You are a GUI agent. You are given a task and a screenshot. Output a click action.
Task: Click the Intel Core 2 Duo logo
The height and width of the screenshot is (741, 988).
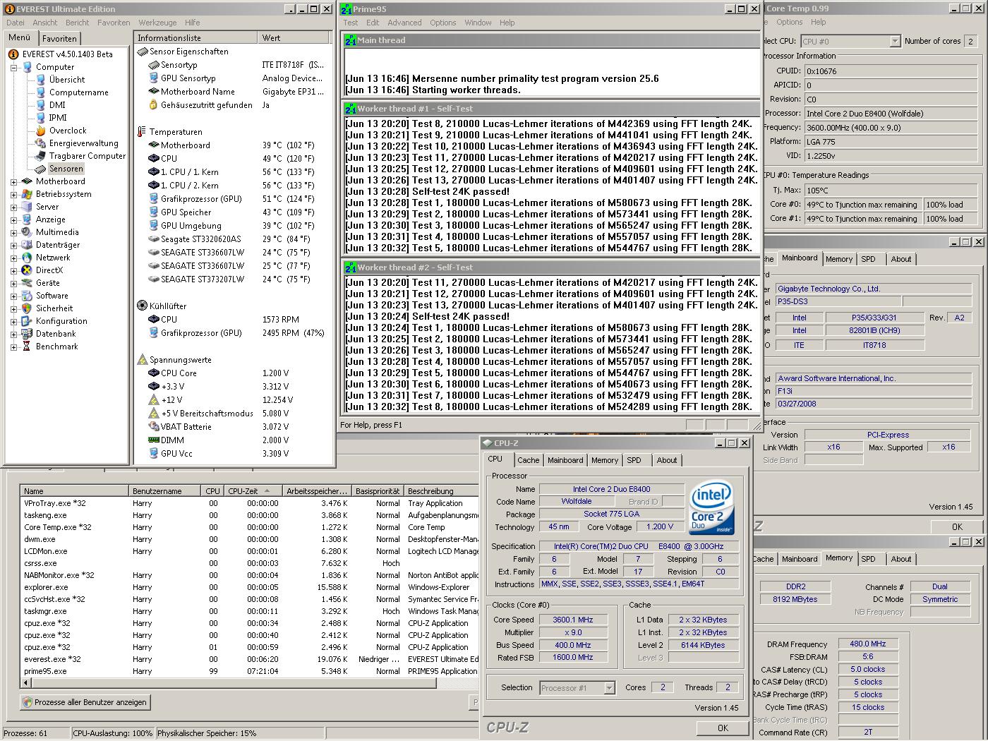[x=711, y=508]
